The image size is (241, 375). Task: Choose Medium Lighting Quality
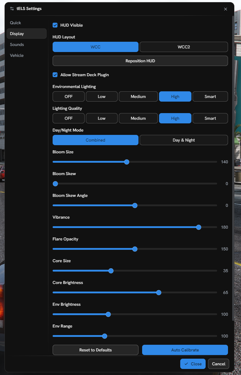coord(138,118)
